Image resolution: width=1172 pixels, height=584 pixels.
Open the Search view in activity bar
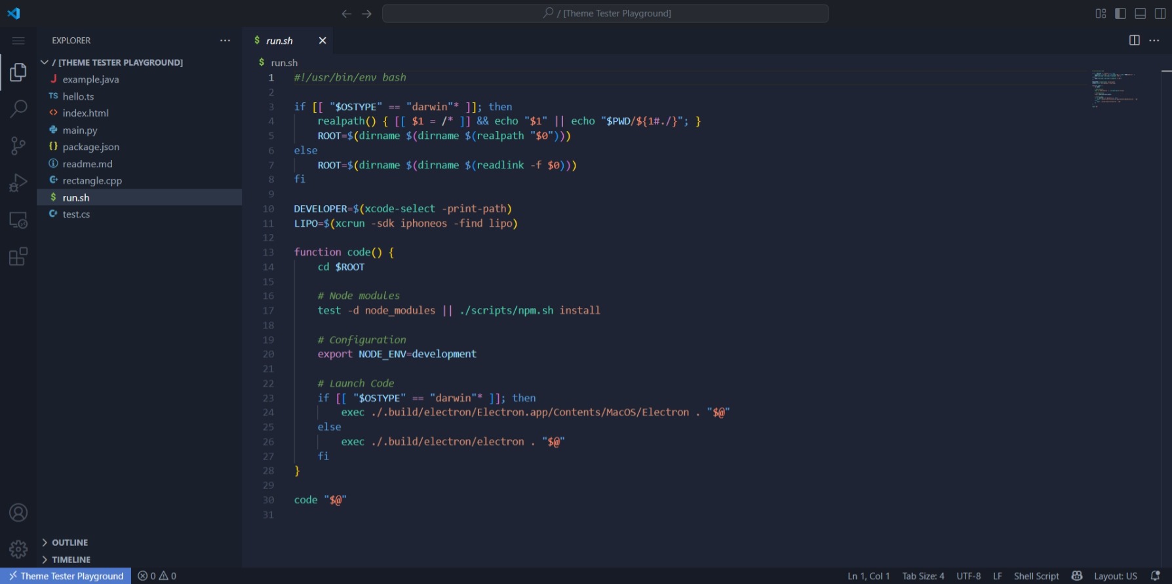[18, 109]
